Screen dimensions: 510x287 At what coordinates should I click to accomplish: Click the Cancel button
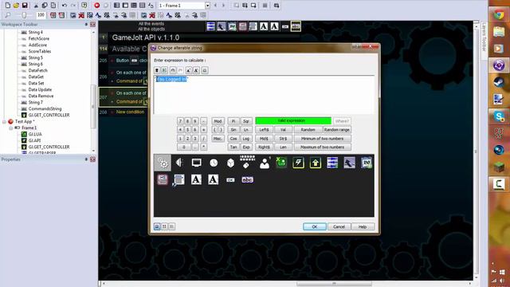pos(339,226)
